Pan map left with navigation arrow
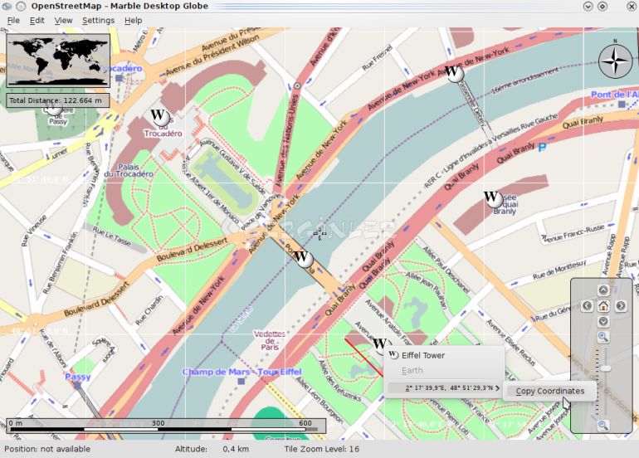 pyautogui.click(x=587, y=305)
